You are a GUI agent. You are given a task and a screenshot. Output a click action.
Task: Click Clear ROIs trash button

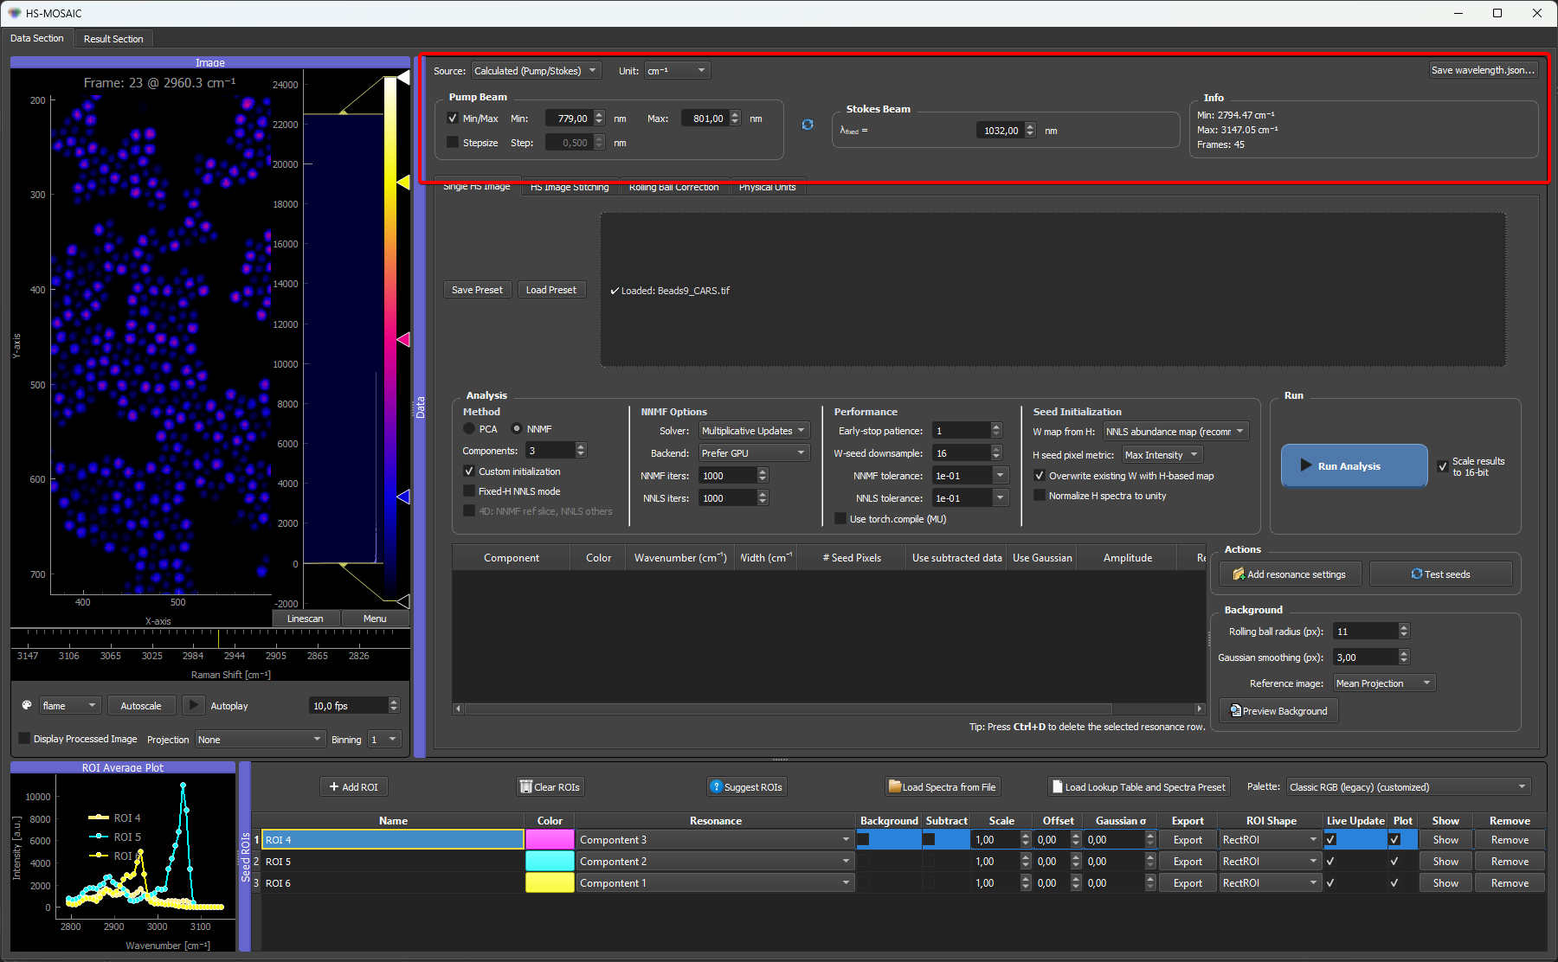click(550, 786)
